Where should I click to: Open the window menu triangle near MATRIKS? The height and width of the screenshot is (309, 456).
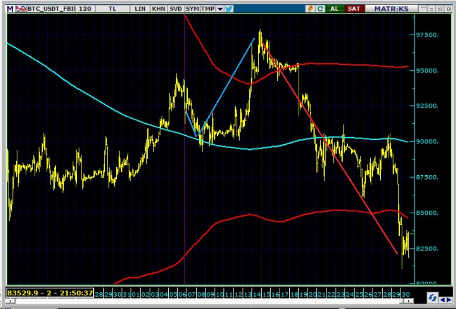(x=423, y=9)
